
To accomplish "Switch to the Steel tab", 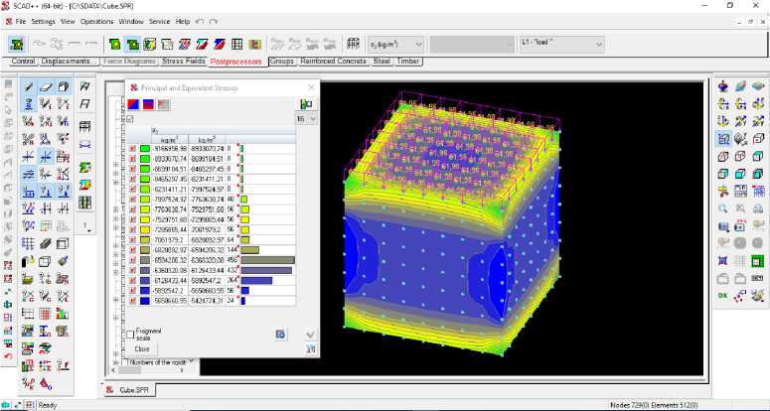I will [x=382, y=62].
